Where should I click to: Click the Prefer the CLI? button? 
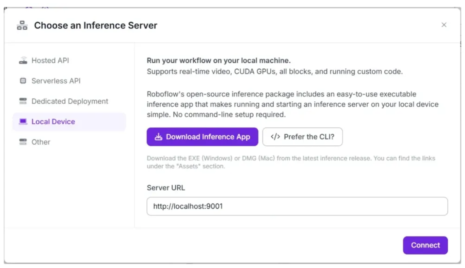(x=302, y=137)
